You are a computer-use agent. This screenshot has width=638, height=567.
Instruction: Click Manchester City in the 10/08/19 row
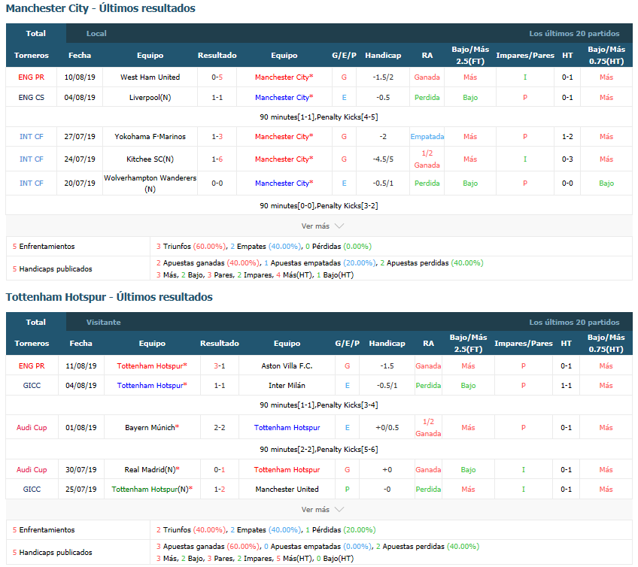[284, 77]
